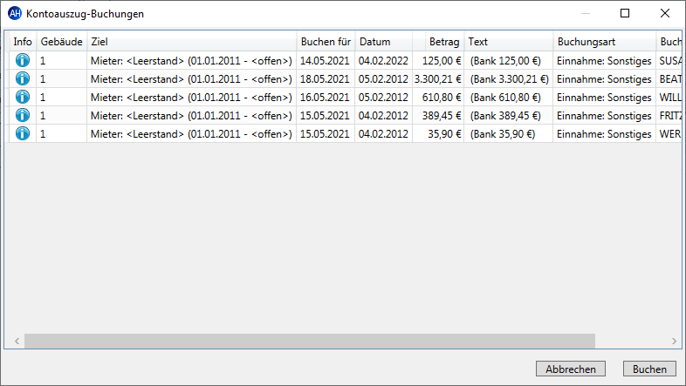Click the AH application icon in title bar
This screenshot has width=686, height=386.
(x=15, y=14)
